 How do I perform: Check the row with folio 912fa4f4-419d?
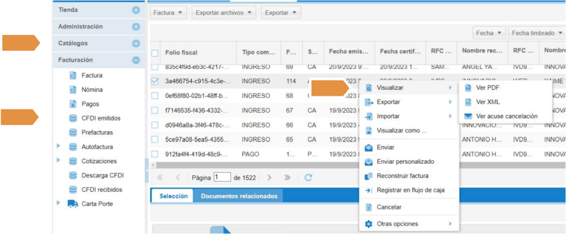coord(155,154)
